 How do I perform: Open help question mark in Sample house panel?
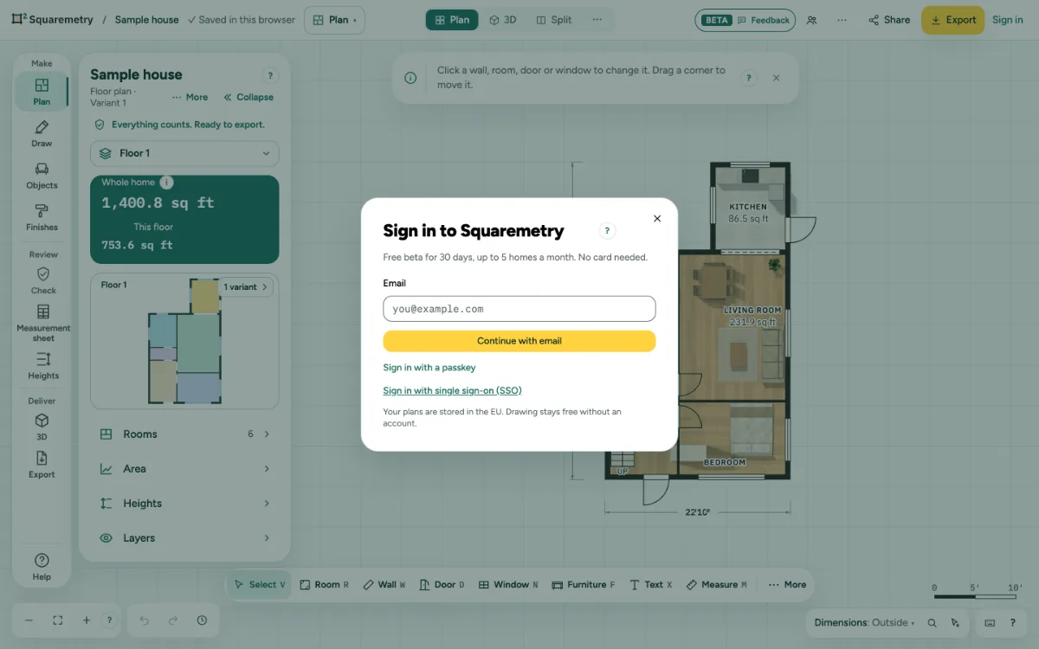coord(270,76)
